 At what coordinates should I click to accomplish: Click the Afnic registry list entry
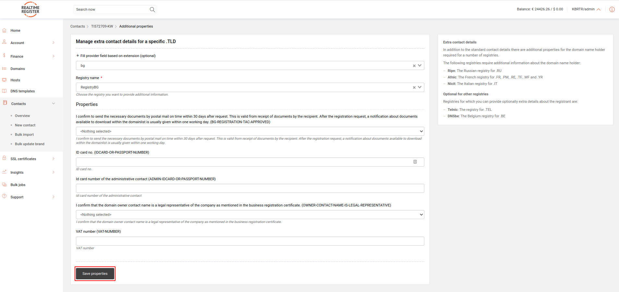tap(495, 77)
